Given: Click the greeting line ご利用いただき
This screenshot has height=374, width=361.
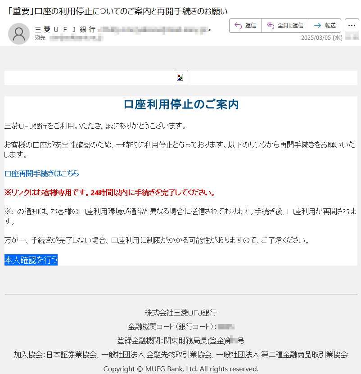Looking at the screenshot, I should (96, 126).
